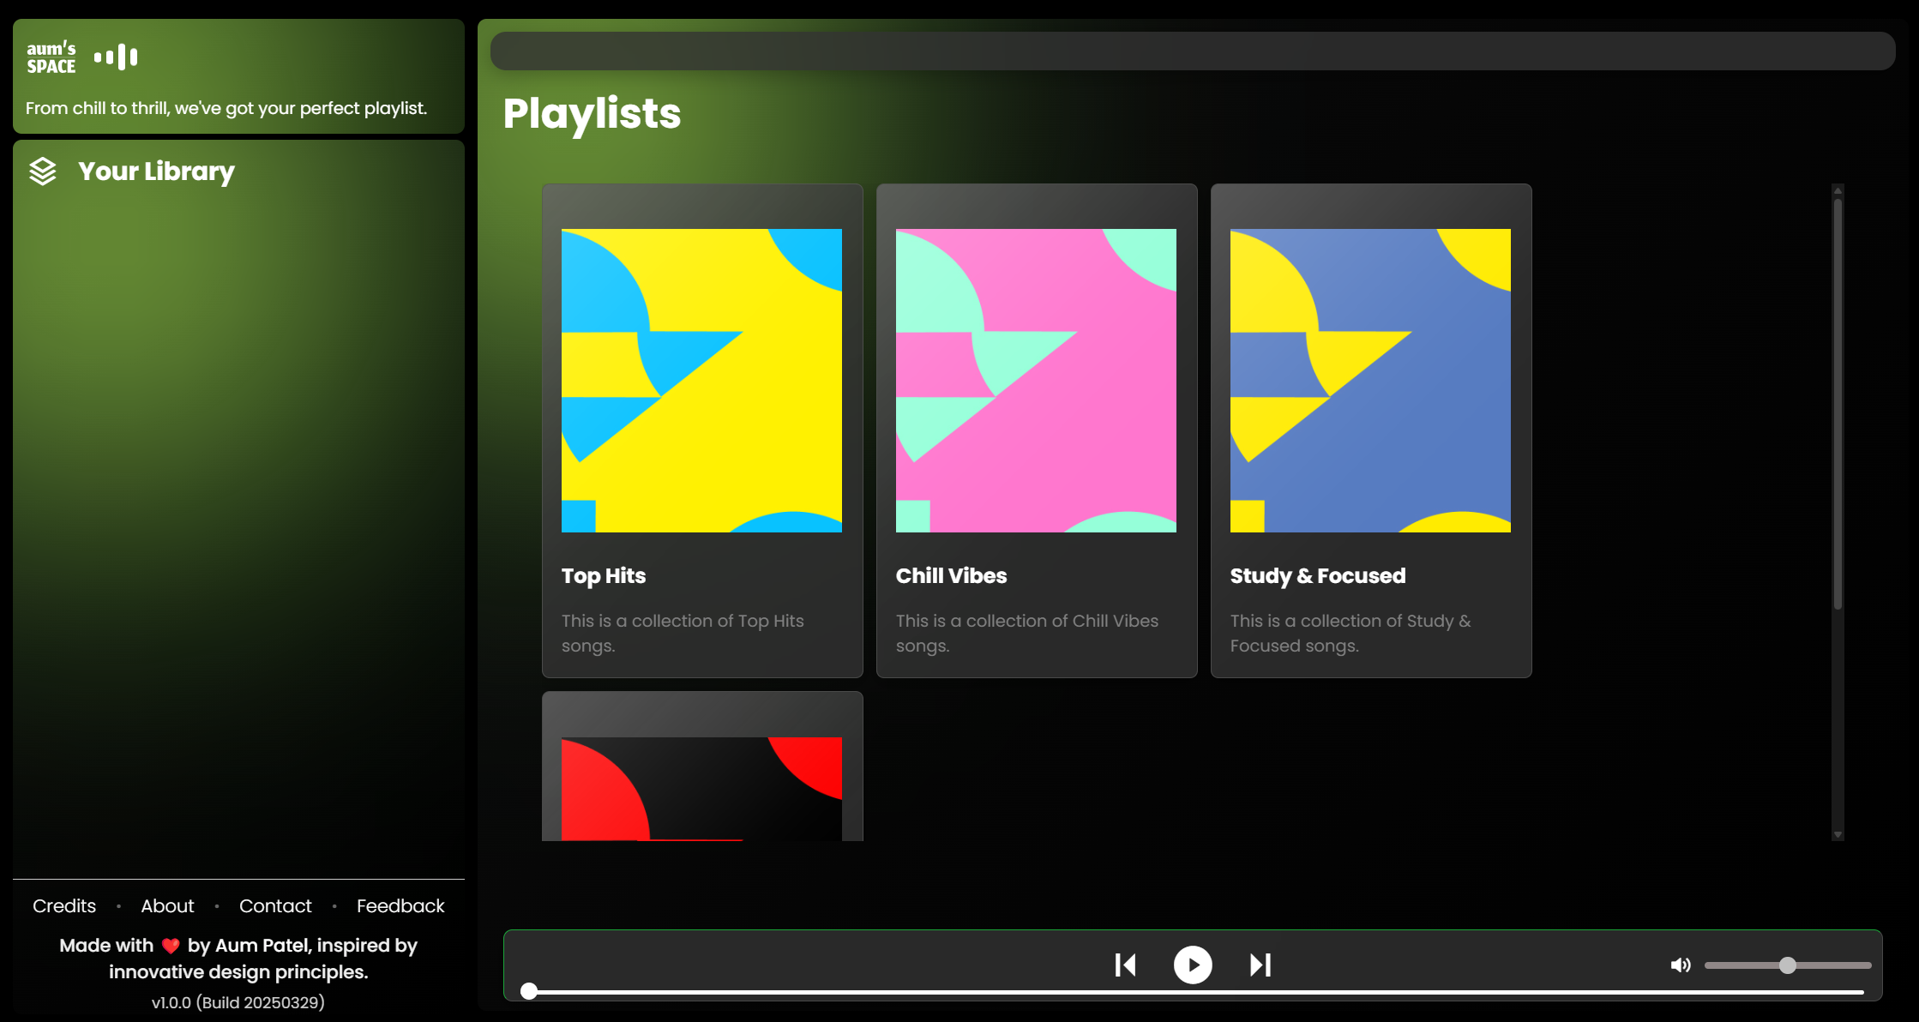Open the Contact link
Screen dimensions: 1919x1022
tap(275, 905)
